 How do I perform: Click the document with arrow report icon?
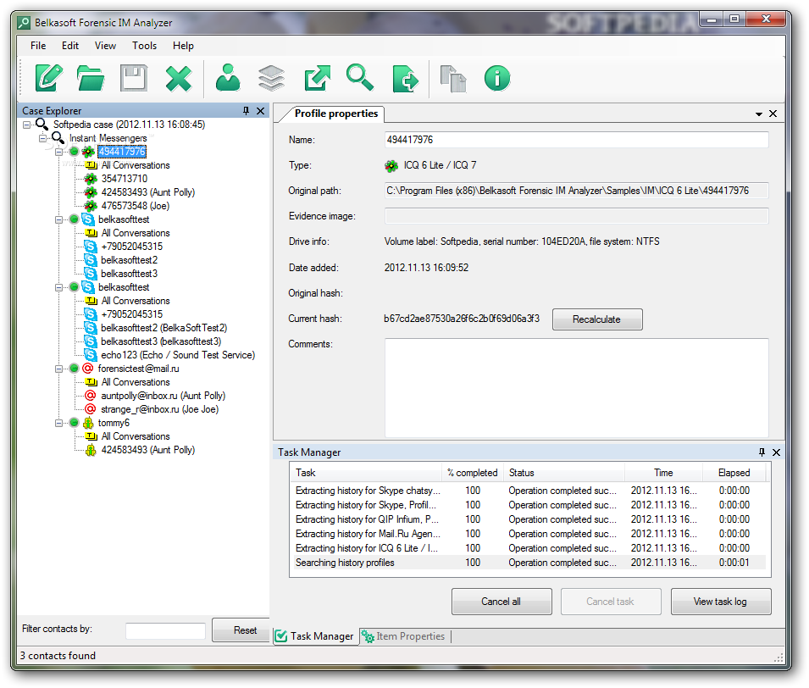tap(405, 79)
